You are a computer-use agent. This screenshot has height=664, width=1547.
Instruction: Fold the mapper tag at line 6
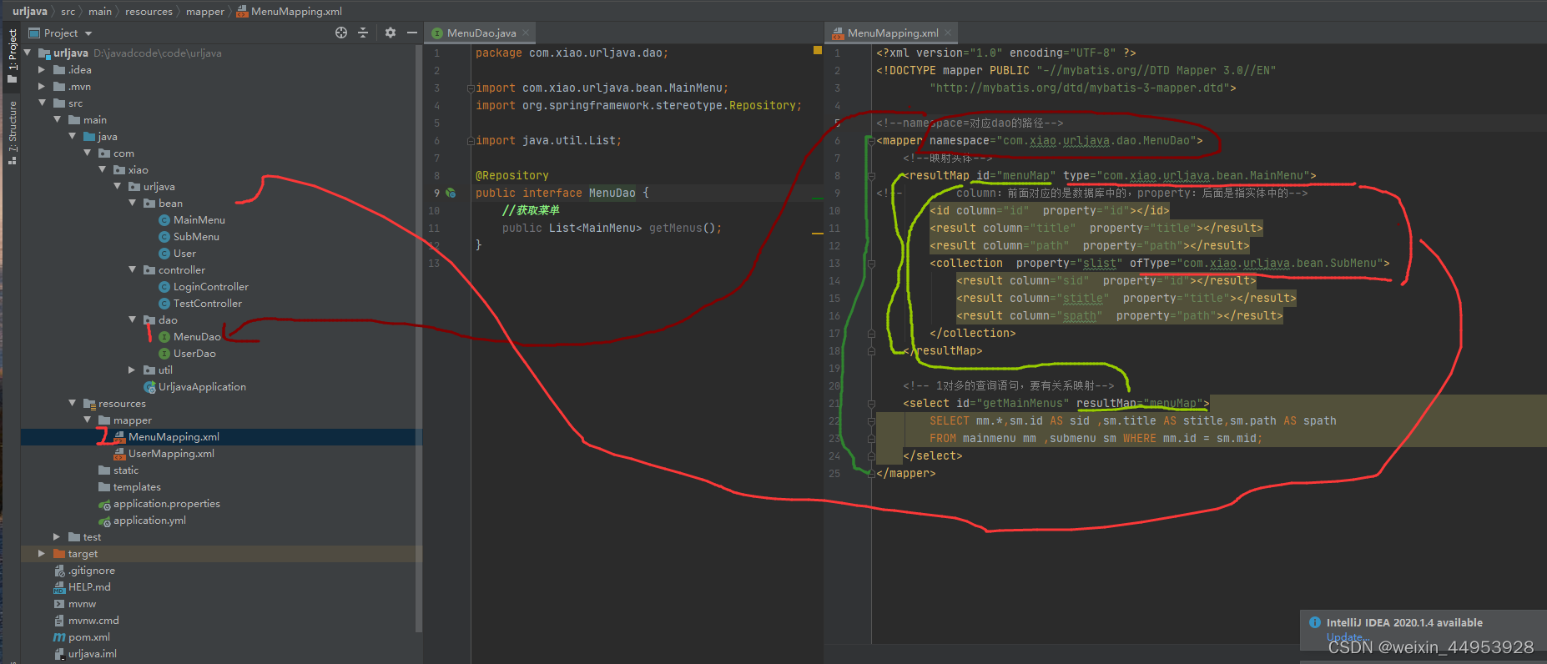(x=871, y=141)
